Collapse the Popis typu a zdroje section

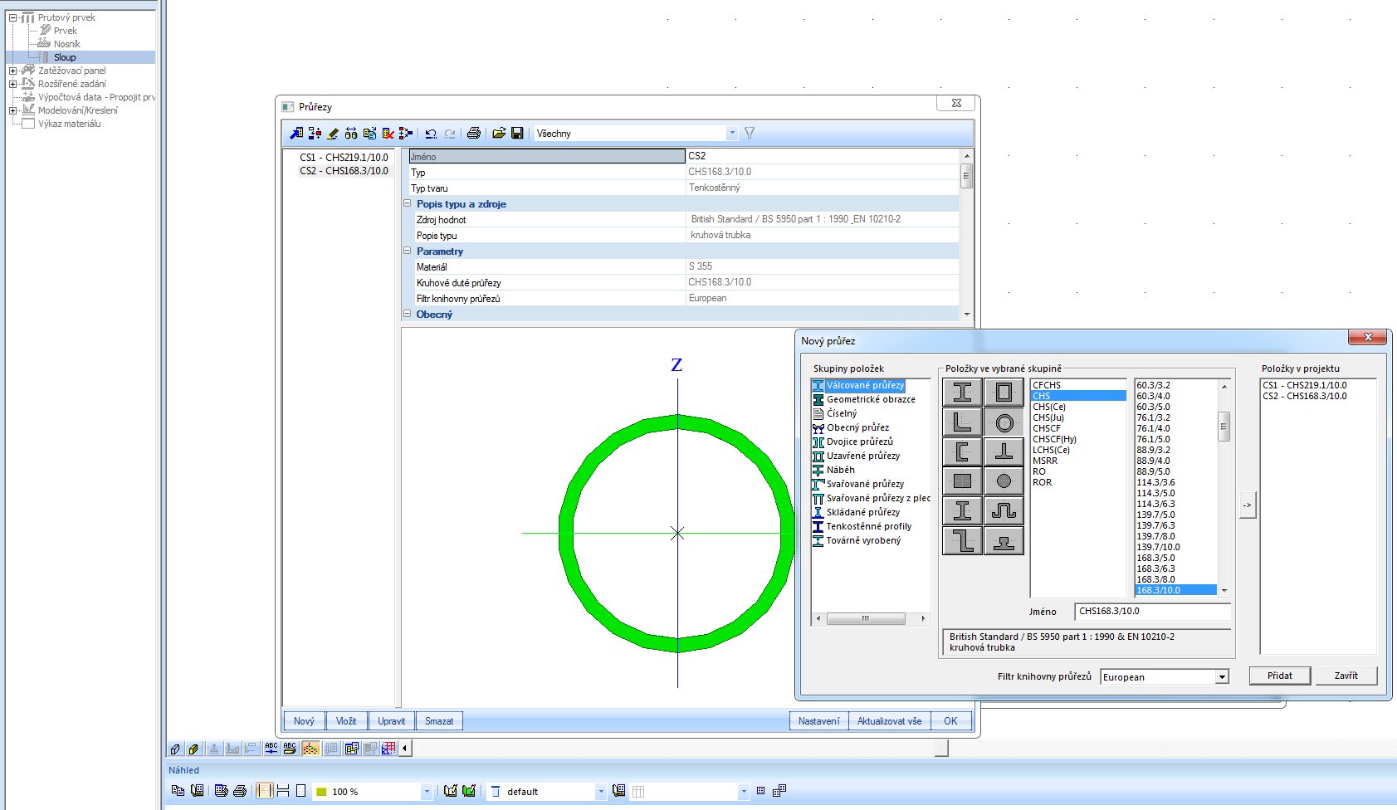pyautogui.click(x=408, y=203)
